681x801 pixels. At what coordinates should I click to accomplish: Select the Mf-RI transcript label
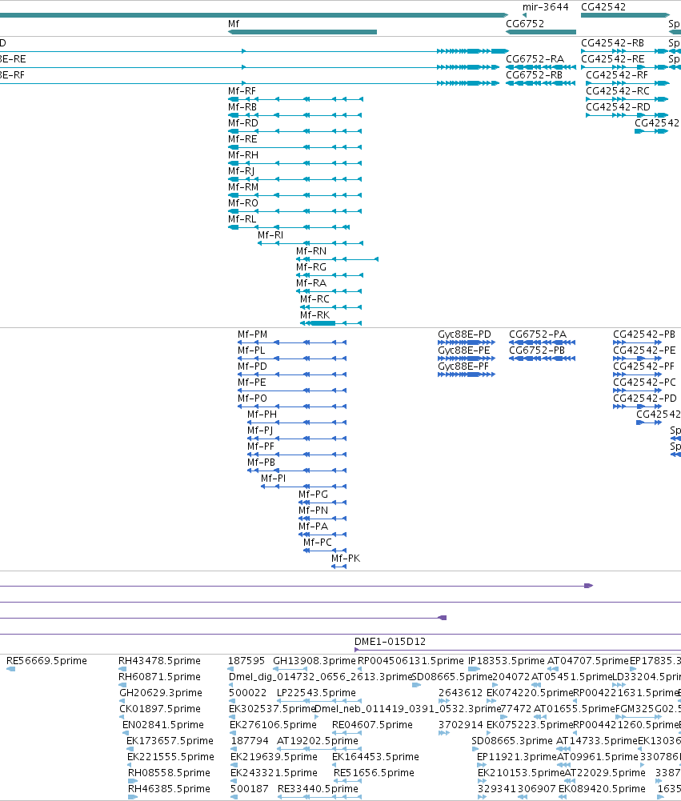pyautogui.click(x=270, y=235)
